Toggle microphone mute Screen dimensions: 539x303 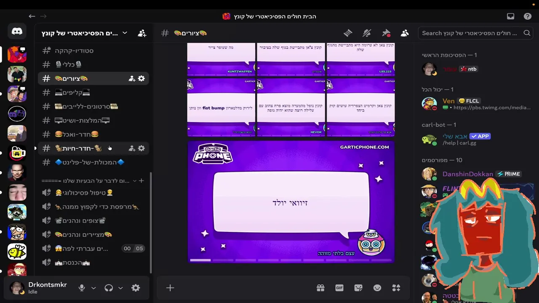point(82,288)
